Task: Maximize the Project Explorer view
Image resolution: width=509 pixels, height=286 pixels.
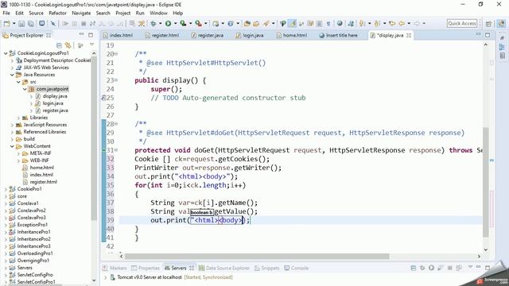Action: (91, 35)
